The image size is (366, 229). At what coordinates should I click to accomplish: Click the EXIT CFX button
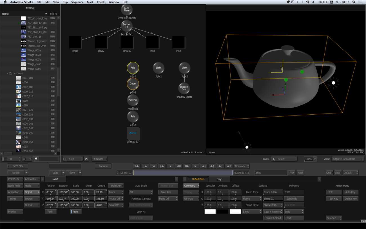(18, 166)
